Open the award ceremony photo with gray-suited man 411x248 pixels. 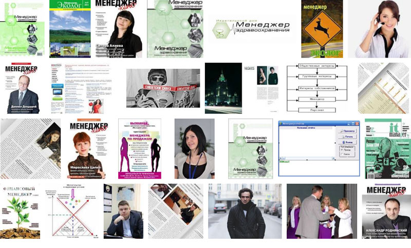pos(322,211)
